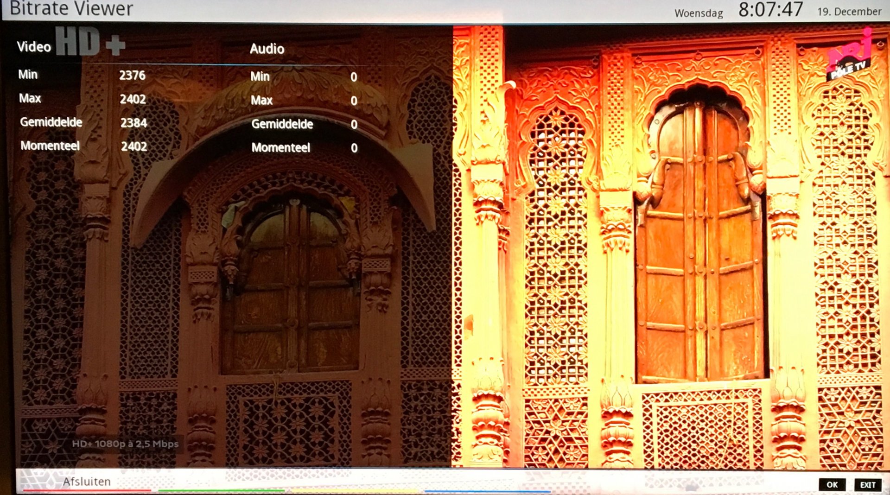This screenshot has height=495, width=890.
Task: Click the Min label under Audio
Action: click(260, 76)
